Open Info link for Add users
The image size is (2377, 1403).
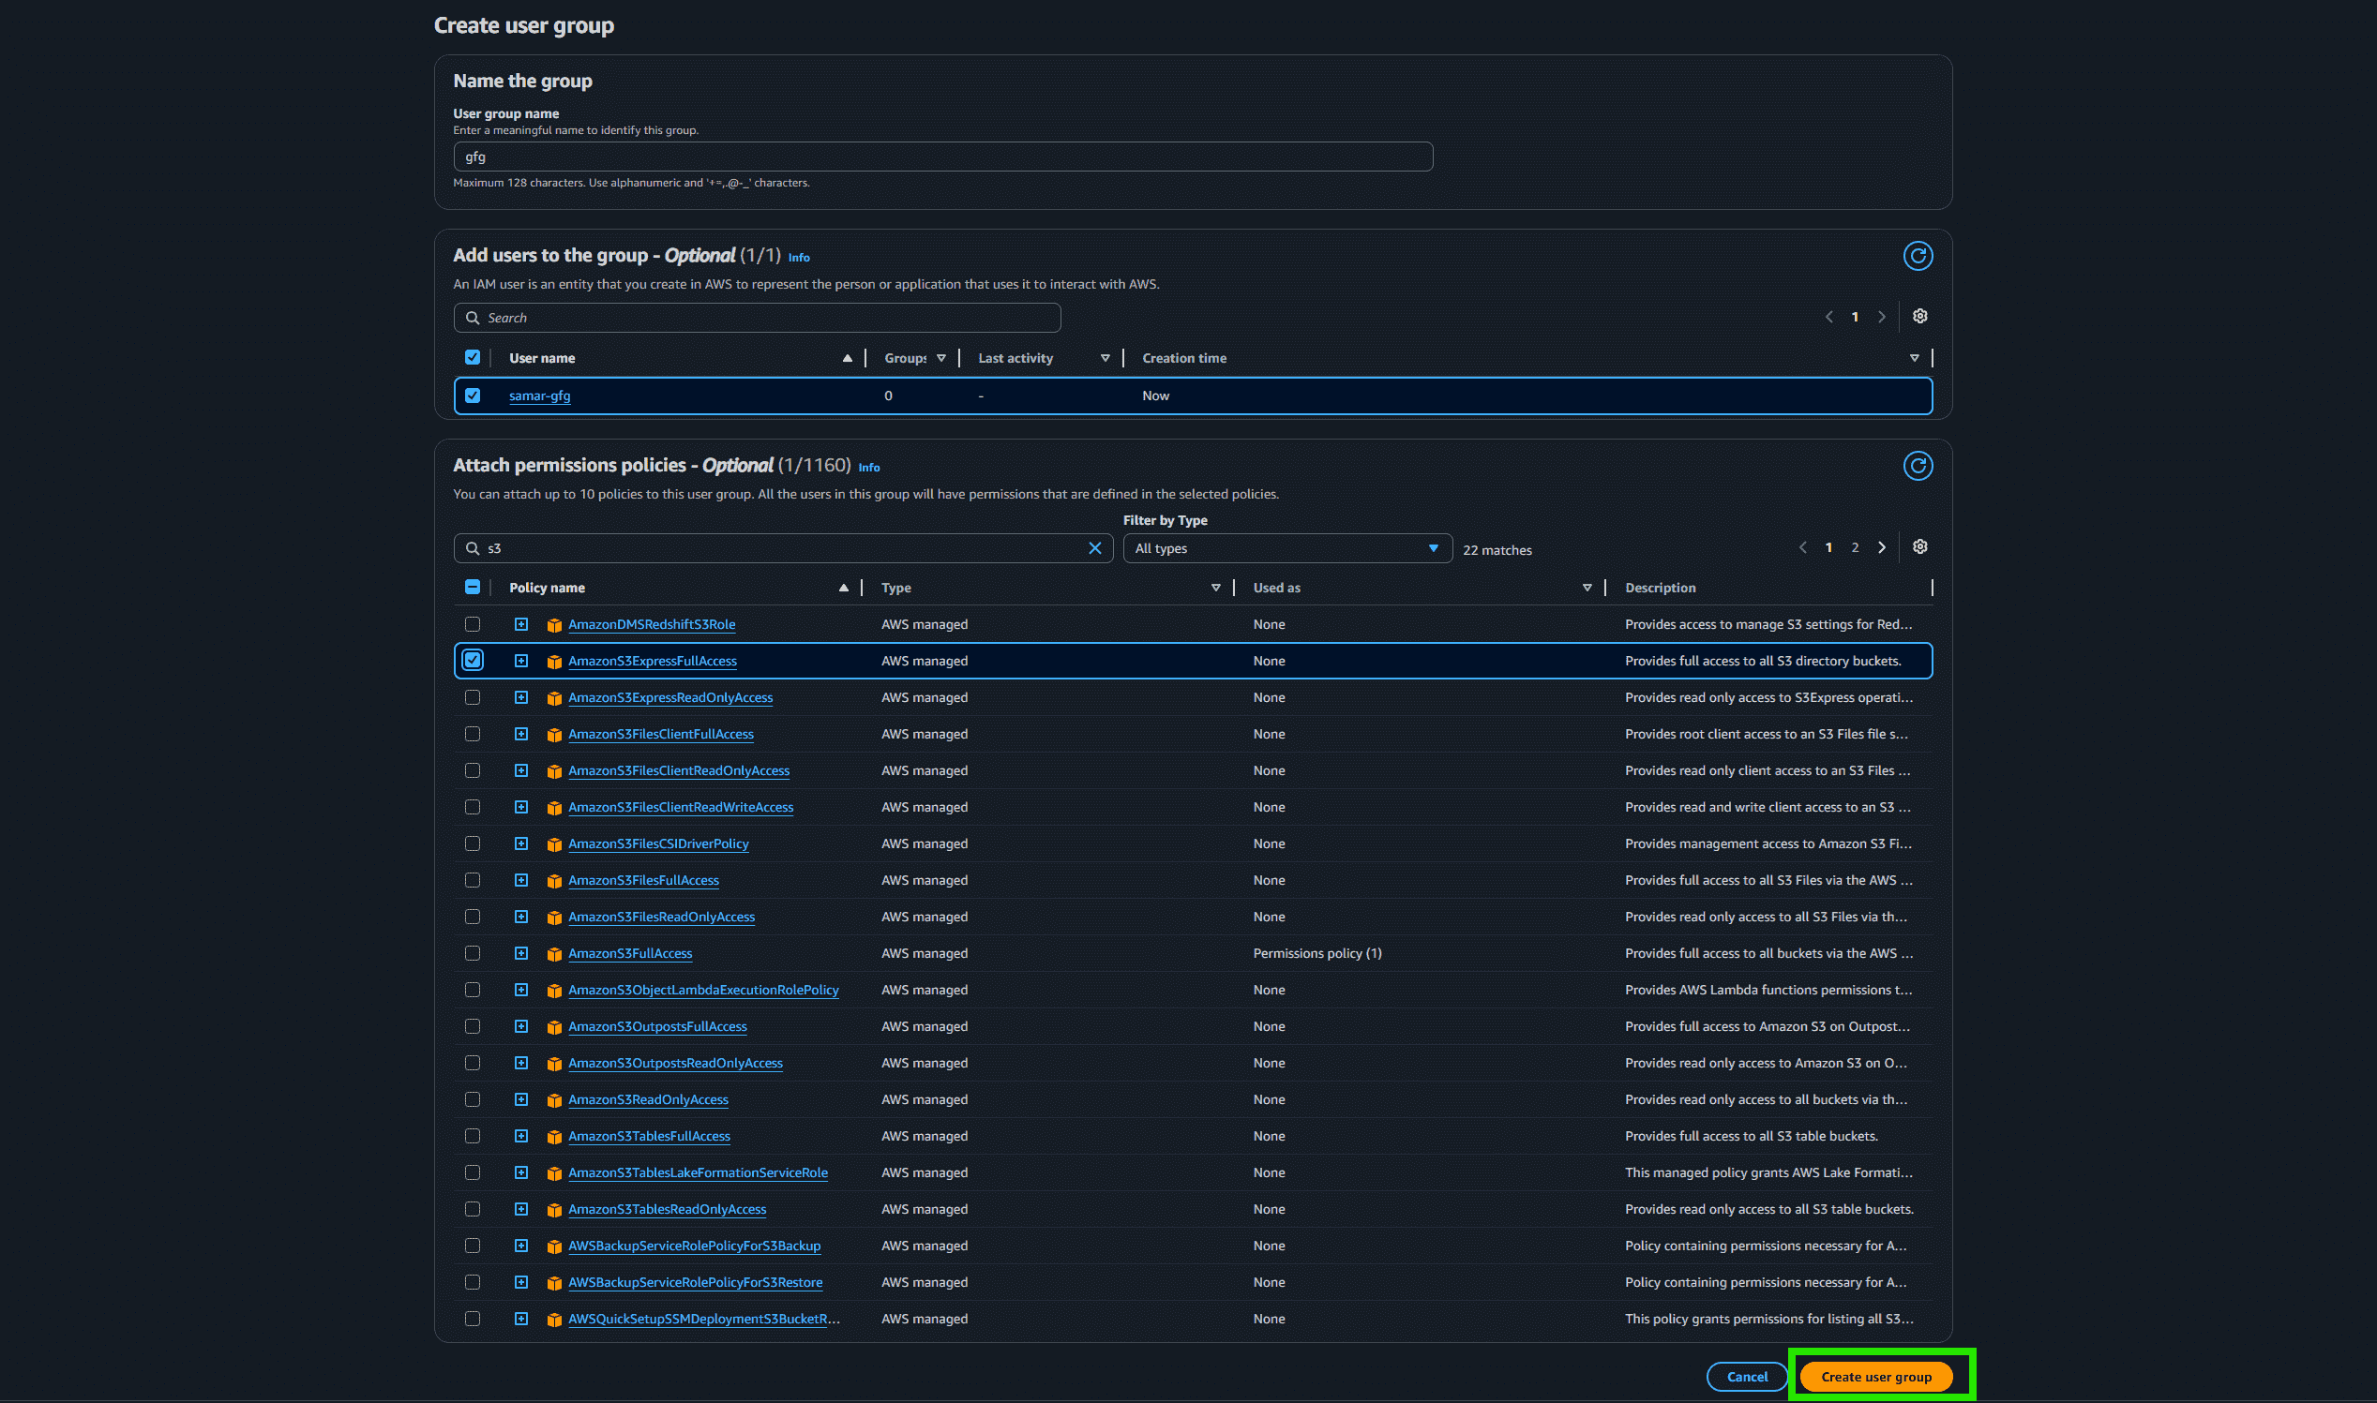(798, 257)
